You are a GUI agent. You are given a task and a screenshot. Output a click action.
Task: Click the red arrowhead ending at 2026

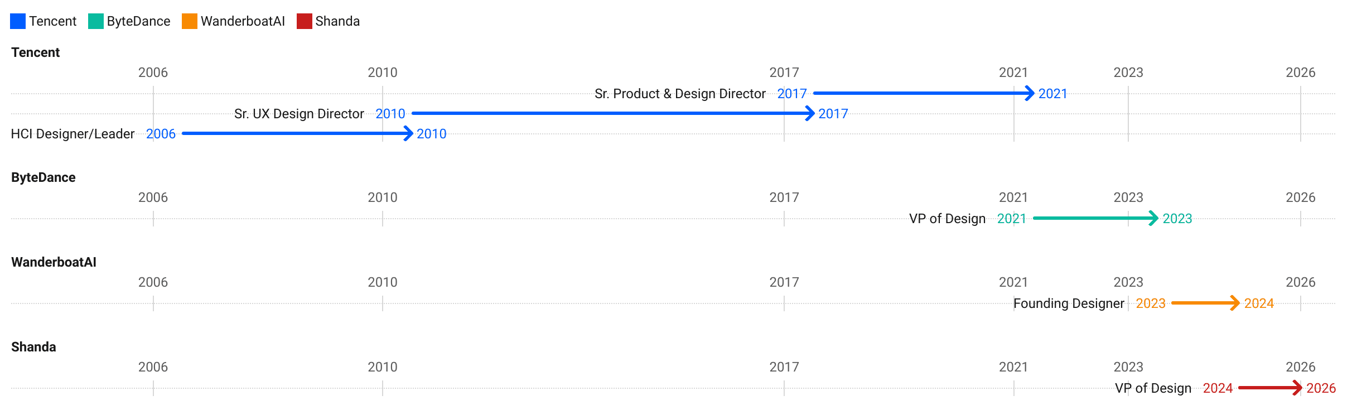1298,388
